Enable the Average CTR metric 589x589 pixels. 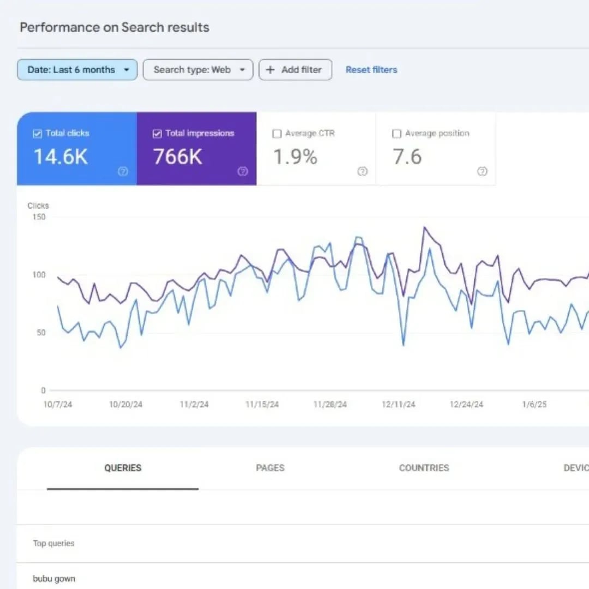click(277, 133)
